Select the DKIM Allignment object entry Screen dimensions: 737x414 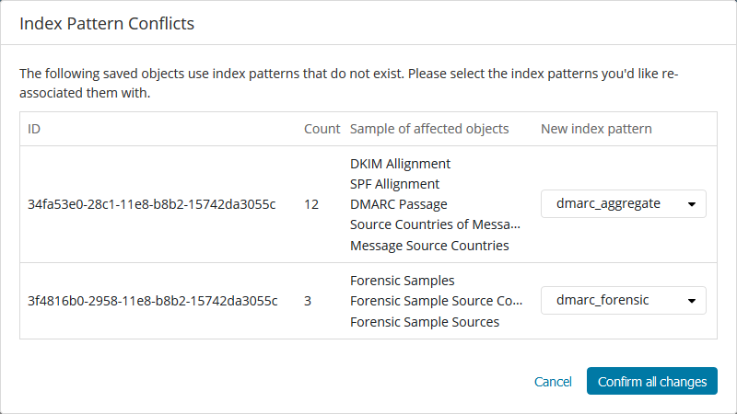coord(400,164)
